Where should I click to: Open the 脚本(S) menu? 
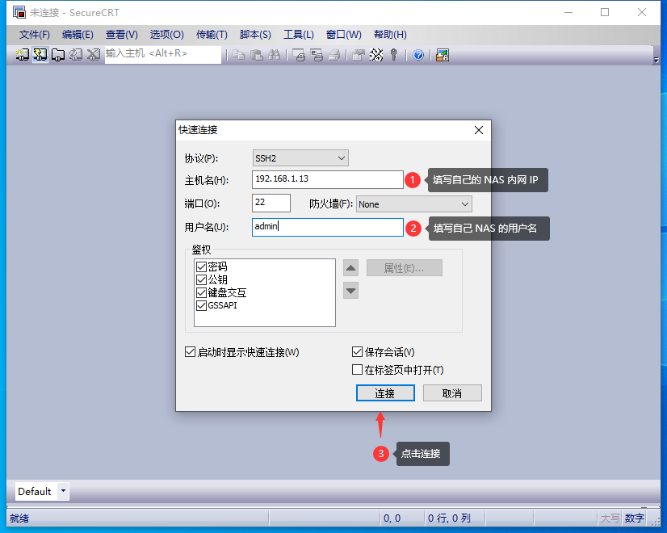click(x=255, y=35)
